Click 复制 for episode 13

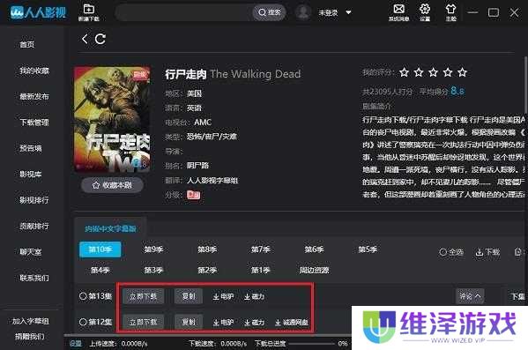[189, 296]
